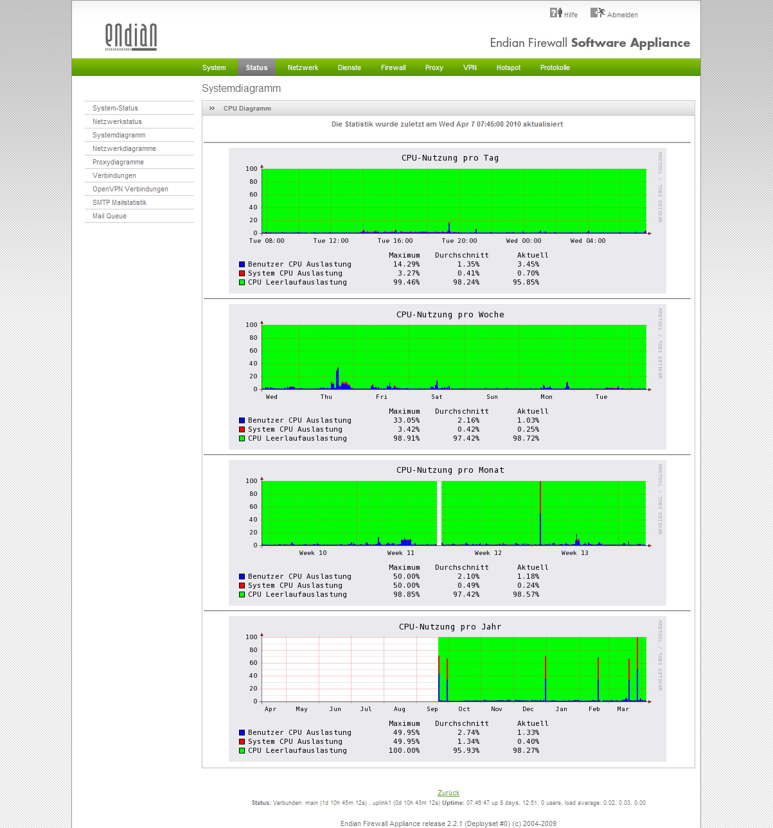
Task: Open the Hotspot menu
Action: 508,67
